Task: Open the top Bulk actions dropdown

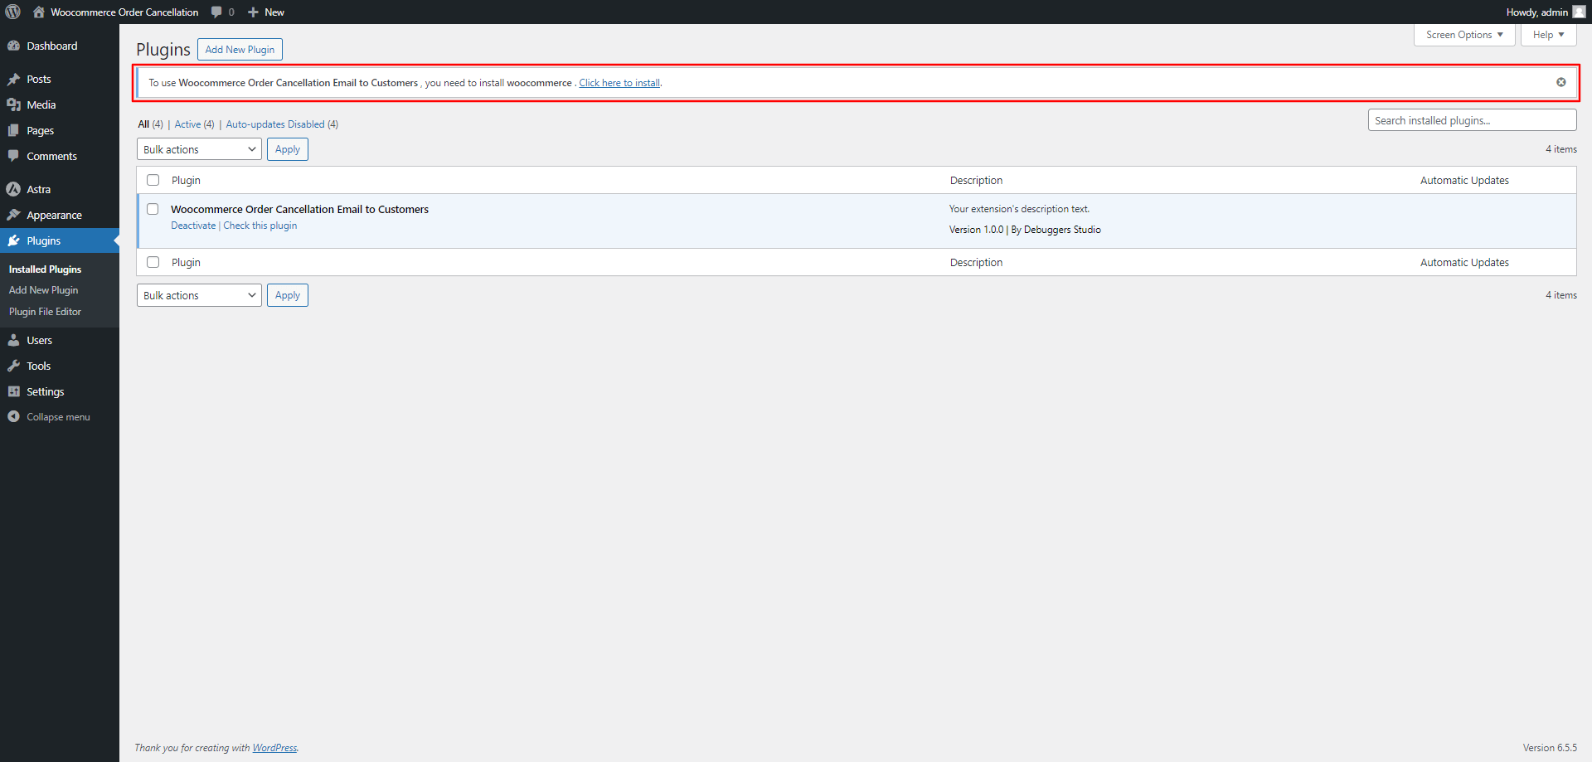Action: 199,149
